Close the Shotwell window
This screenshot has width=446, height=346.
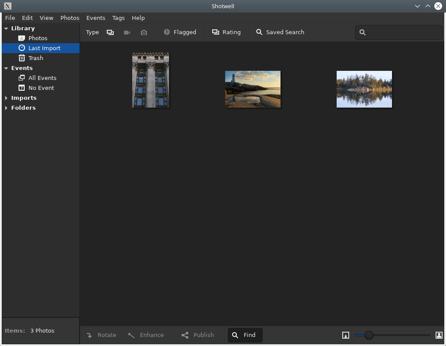click(x=438, y=6)
